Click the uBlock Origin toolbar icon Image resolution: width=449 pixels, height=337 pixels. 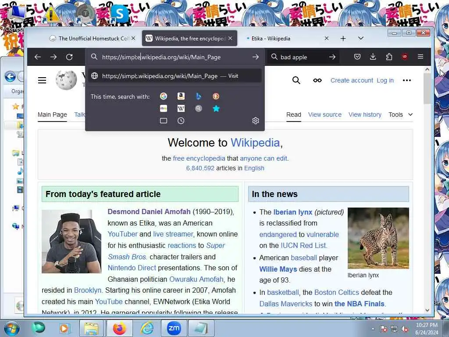point(405,57)
